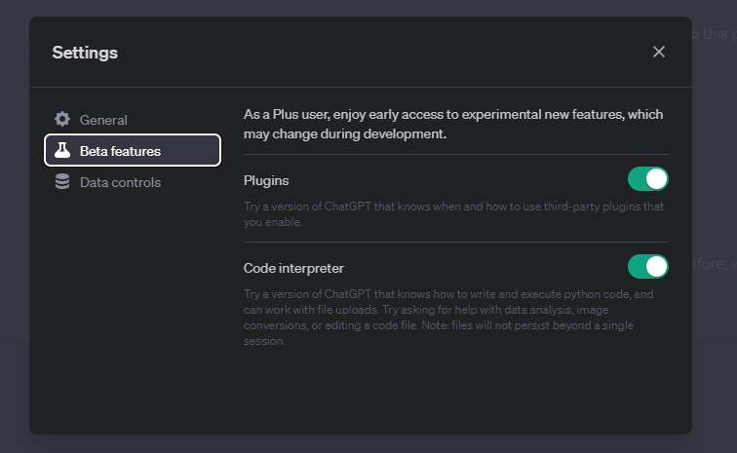The image size is (737, 453).
Task: Select the Beta features tab
Action: click(x=133, y=150)
